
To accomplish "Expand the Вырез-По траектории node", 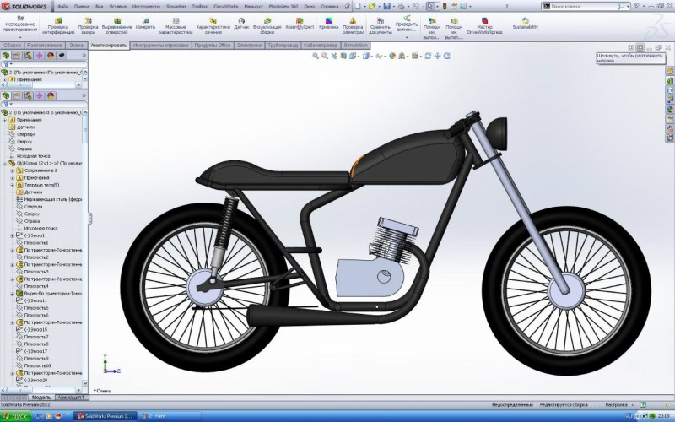I will click(12, 293).
